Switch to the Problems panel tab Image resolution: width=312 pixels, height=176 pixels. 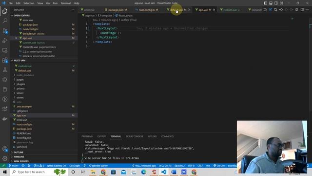87,136
